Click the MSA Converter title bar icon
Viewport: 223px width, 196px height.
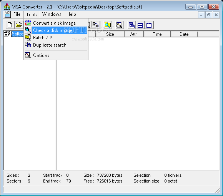(7, 7)
